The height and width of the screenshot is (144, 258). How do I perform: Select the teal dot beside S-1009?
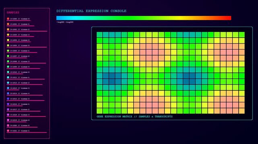8,67
